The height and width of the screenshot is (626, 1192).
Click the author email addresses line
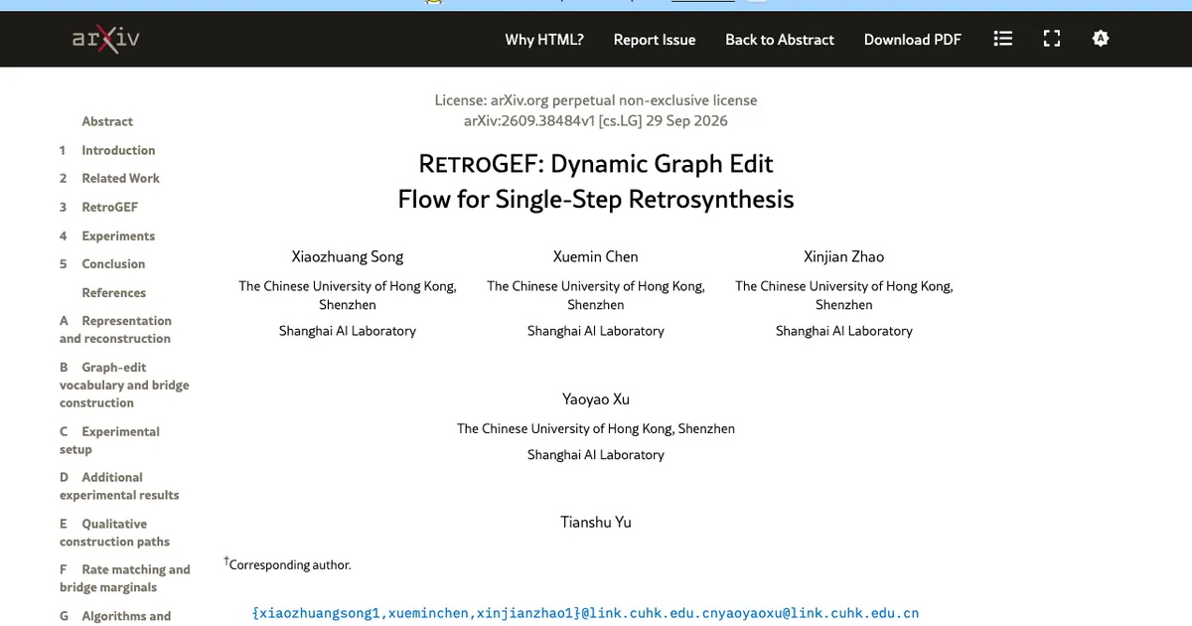tap(586, 614)
